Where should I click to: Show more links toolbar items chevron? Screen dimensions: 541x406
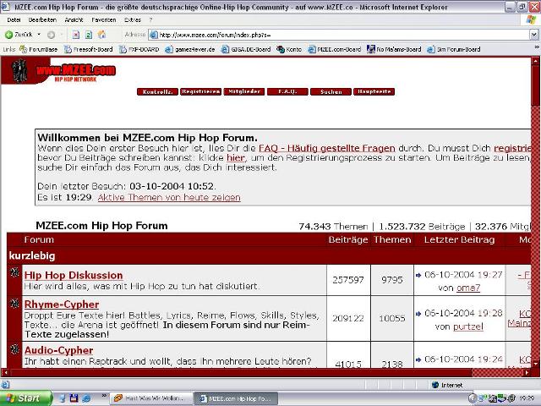tap(537, 47)
